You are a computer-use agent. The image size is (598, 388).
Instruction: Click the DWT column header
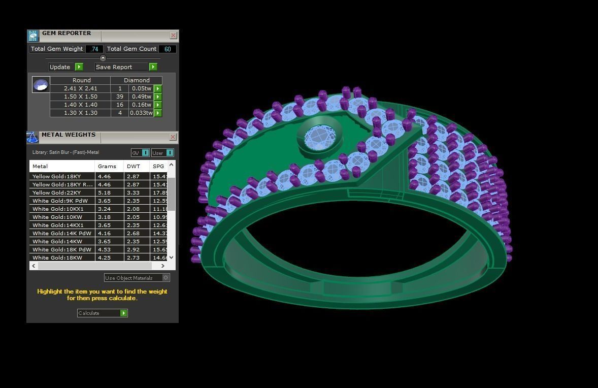pyautogui.click(x=137, y=167)
